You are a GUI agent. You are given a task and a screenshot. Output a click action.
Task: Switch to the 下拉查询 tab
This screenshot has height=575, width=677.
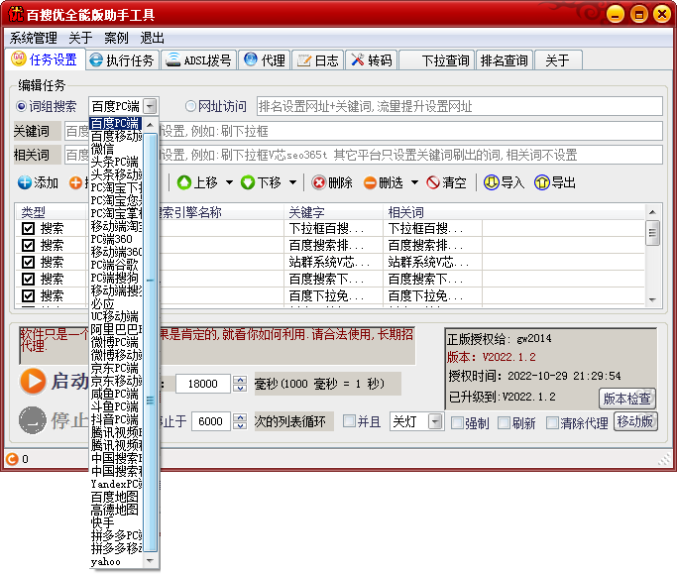pyautogui.click(x=437, y=60)
